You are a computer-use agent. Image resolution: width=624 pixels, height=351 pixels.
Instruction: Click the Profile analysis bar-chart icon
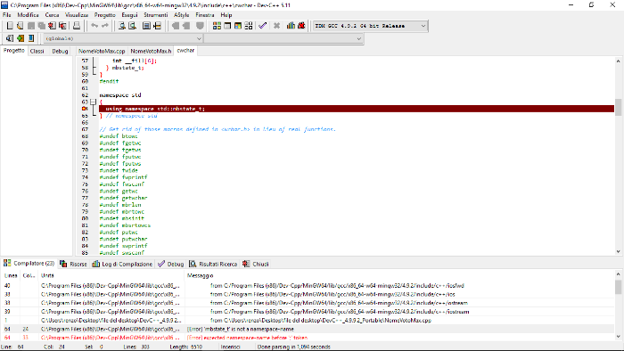click(291, 26)
